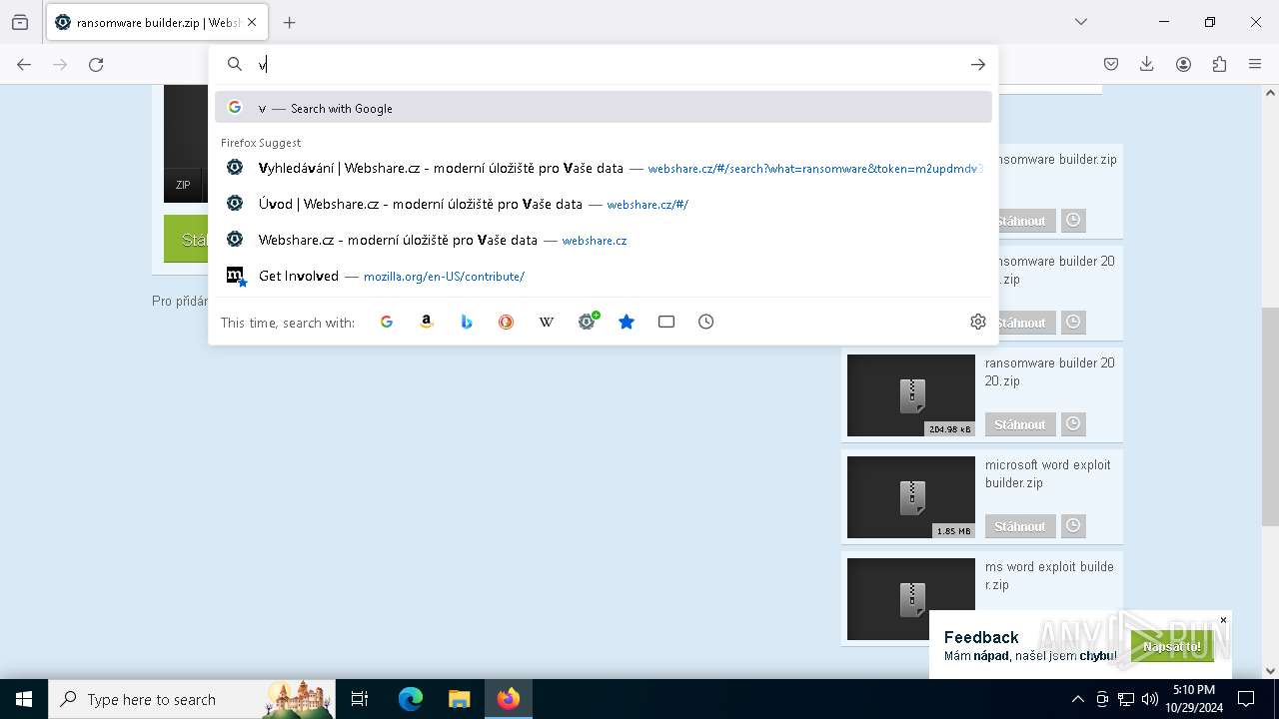Open ms word exploit builder.zip title link
This screenshot has width=1279, height=719.
[x=1049, y=575]
